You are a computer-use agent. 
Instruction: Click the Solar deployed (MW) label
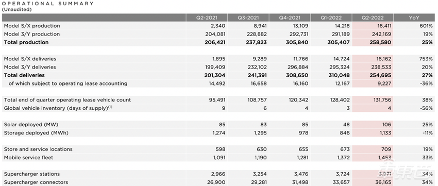point(31,125)
